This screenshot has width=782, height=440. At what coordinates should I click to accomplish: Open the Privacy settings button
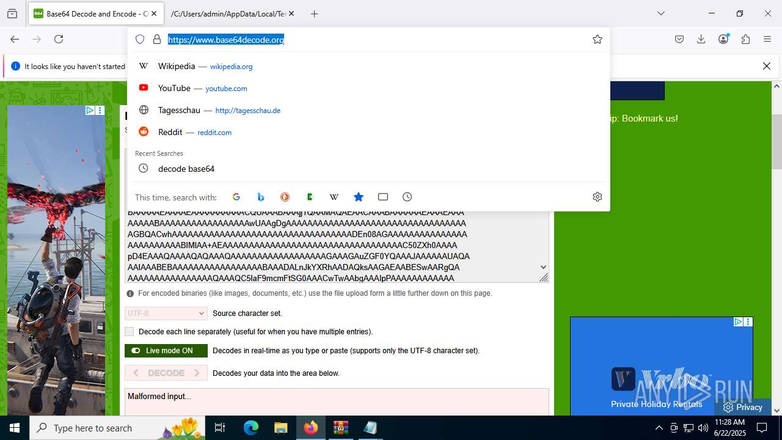pyautogui.click(x=743, y=407)
